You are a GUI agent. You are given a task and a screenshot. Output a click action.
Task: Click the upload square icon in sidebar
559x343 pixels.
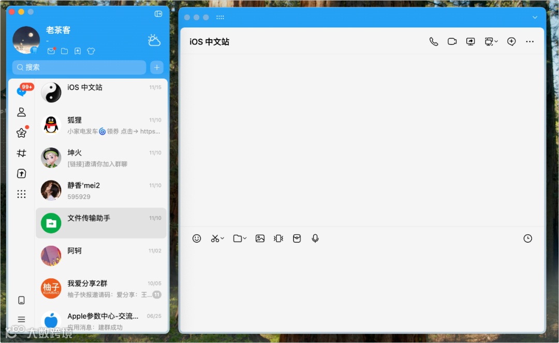(21, 173)
